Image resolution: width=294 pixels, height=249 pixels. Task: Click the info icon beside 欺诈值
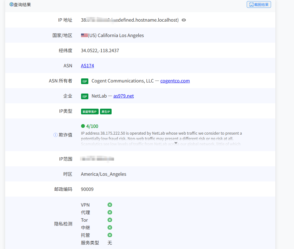coord(55,135)
